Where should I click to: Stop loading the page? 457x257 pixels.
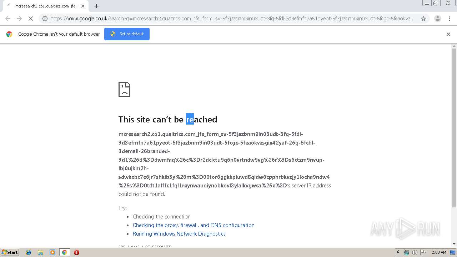[31, 19]
